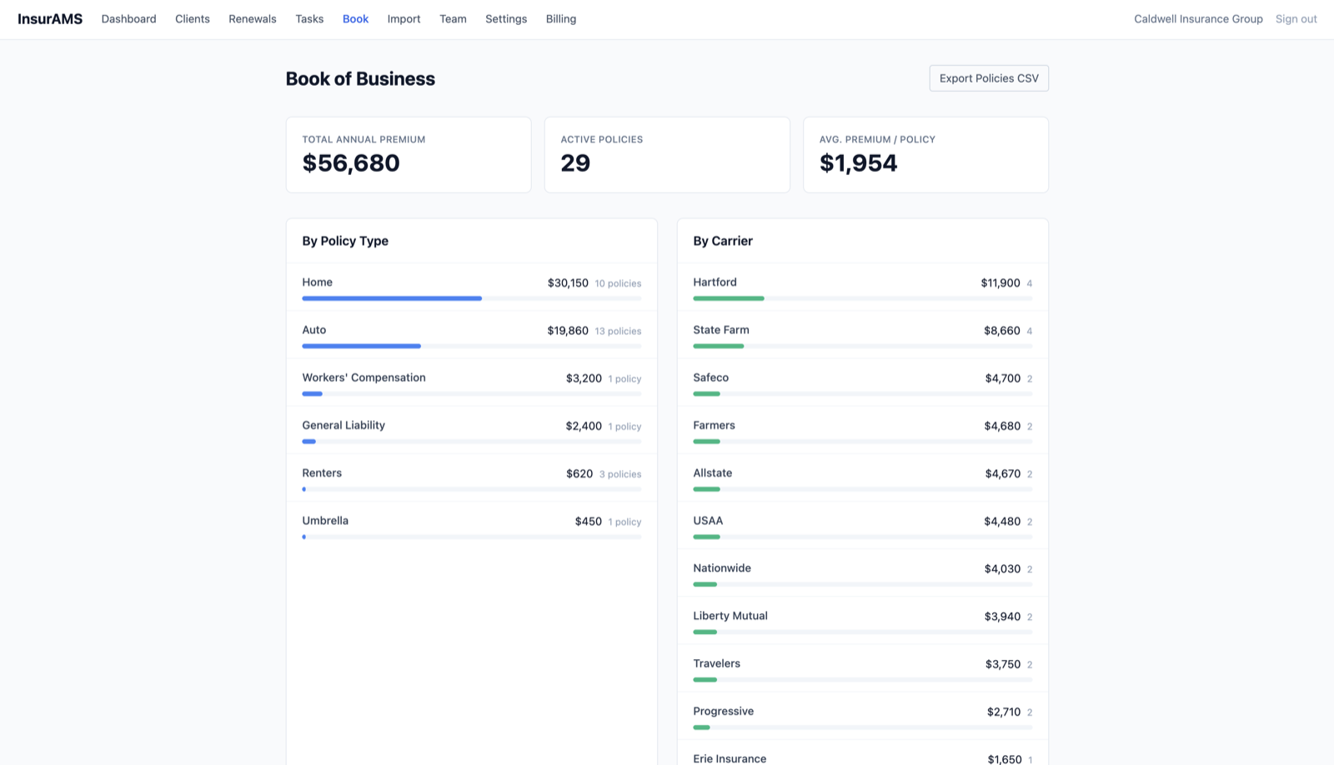Viewport: 1334px width, 765px height.
Task: Click the Sign out link
Action: pyautogui.click(x=1296, y=18)
